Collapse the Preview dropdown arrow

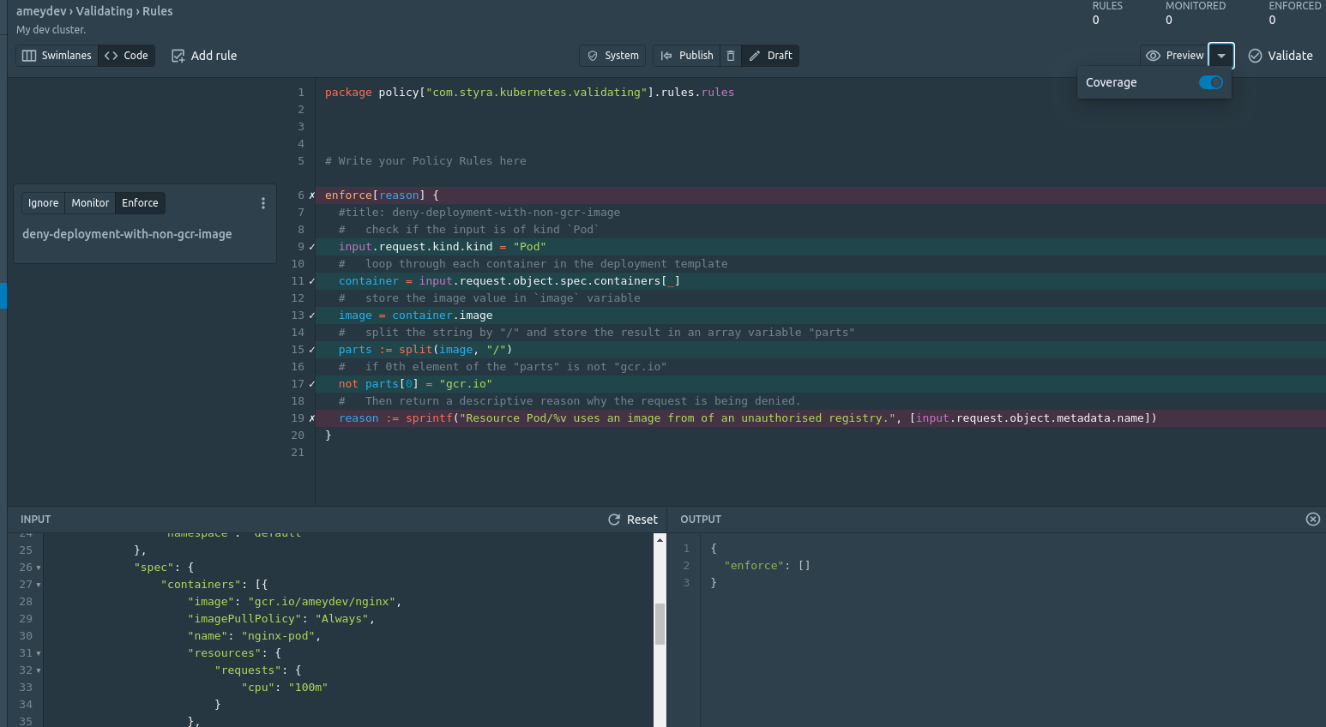1221,56
